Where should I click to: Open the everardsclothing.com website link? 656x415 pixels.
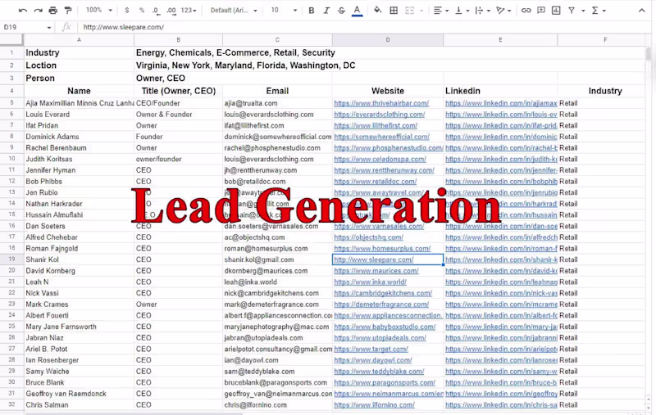(x=379, y=115)
